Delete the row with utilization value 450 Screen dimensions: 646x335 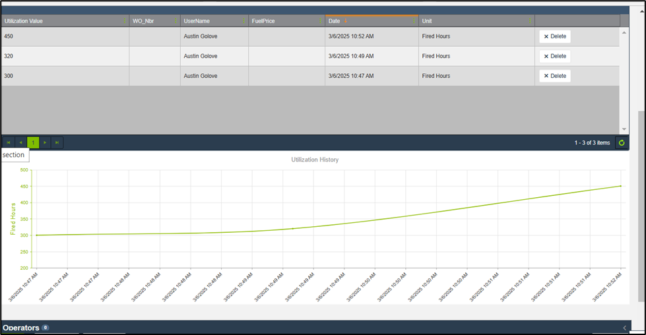(554, 36)
